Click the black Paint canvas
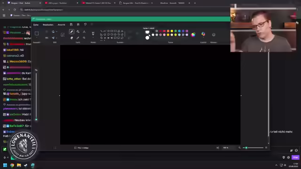301x169 pixels. (x=150, y=95)
